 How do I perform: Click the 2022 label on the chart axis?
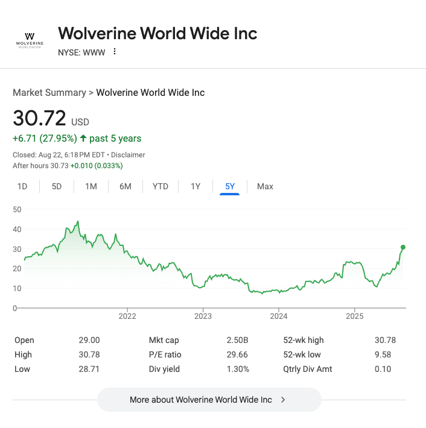point(127,316)
